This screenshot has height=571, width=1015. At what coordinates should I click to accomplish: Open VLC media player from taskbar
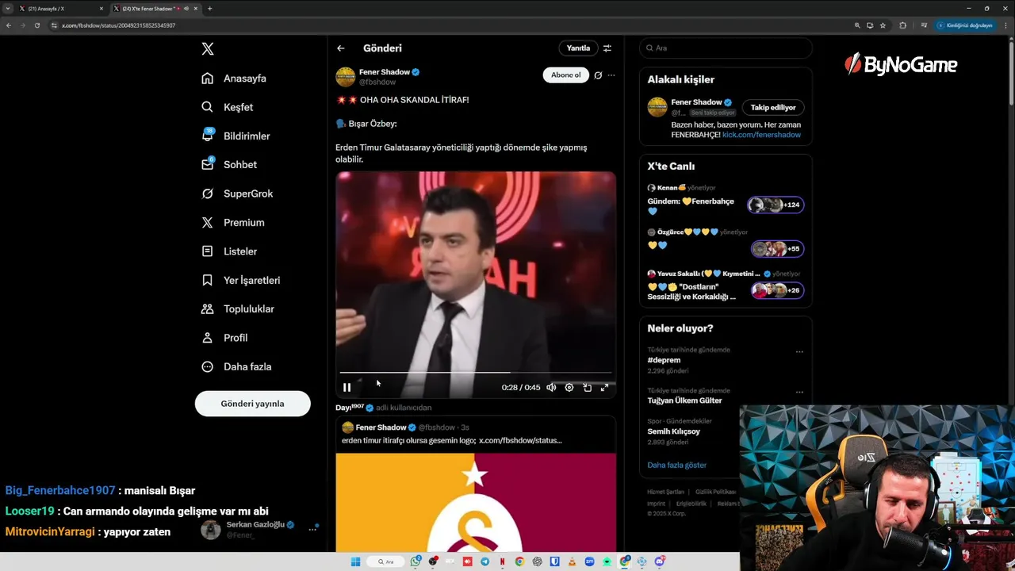pos(572,561)
